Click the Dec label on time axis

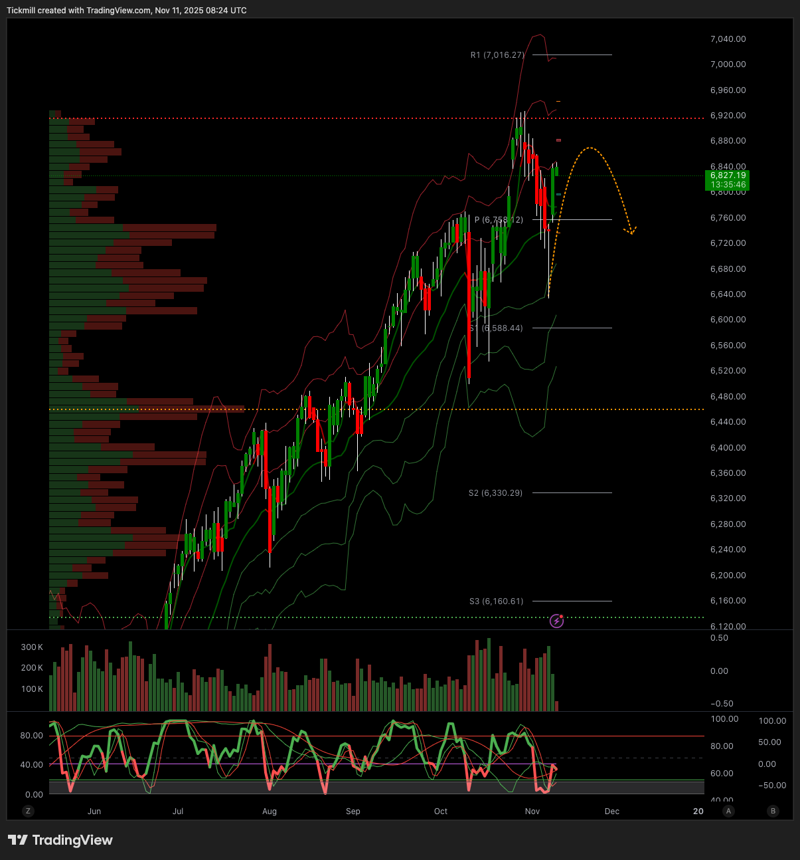tap(611, 811)
